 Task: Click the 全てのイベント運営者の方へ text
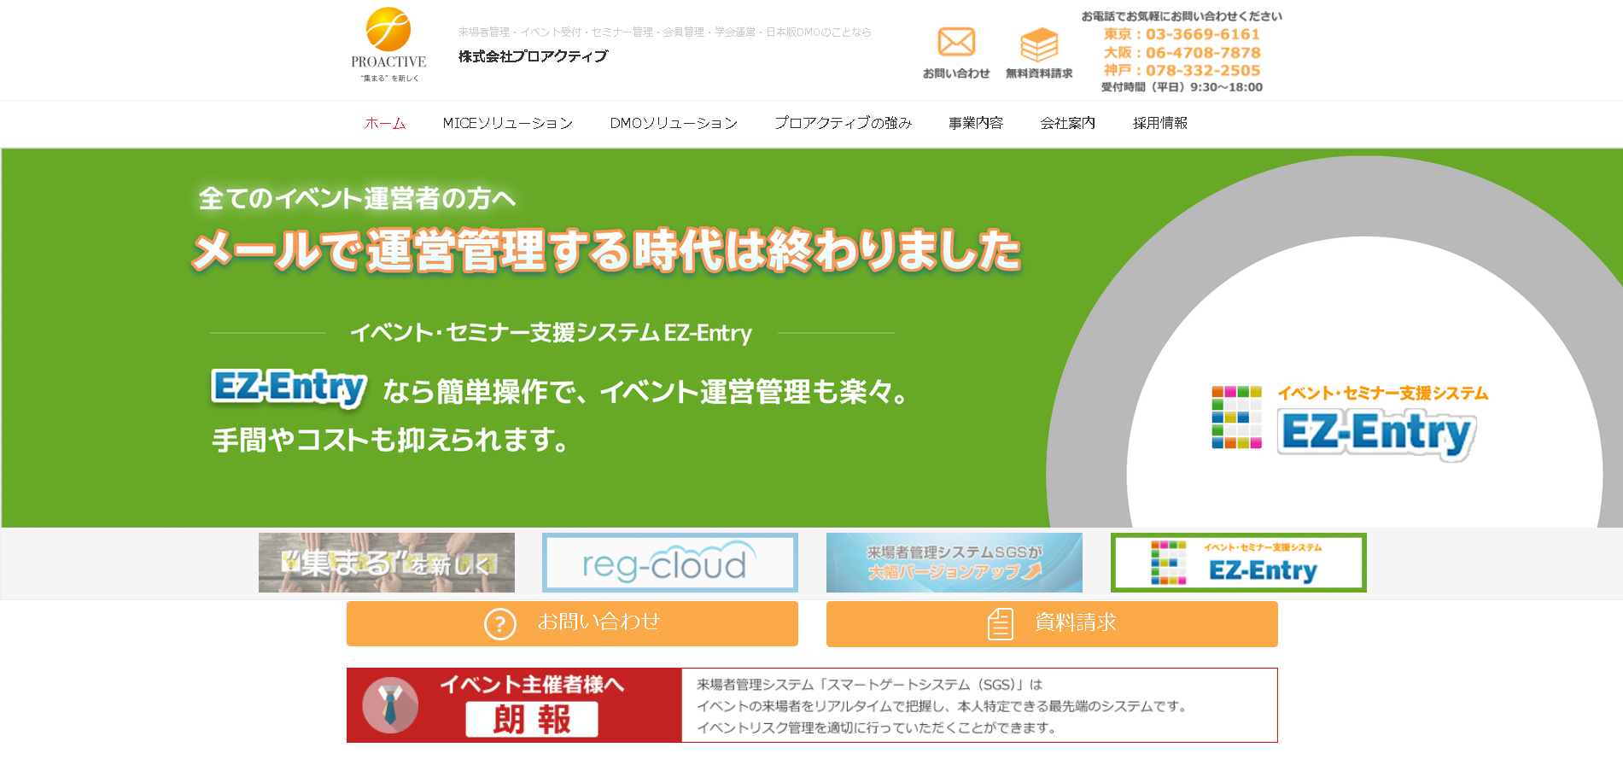tap(357, 198)
